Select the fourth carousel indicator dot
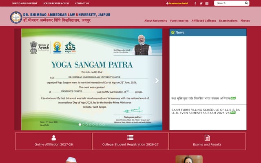 [90, 124]
